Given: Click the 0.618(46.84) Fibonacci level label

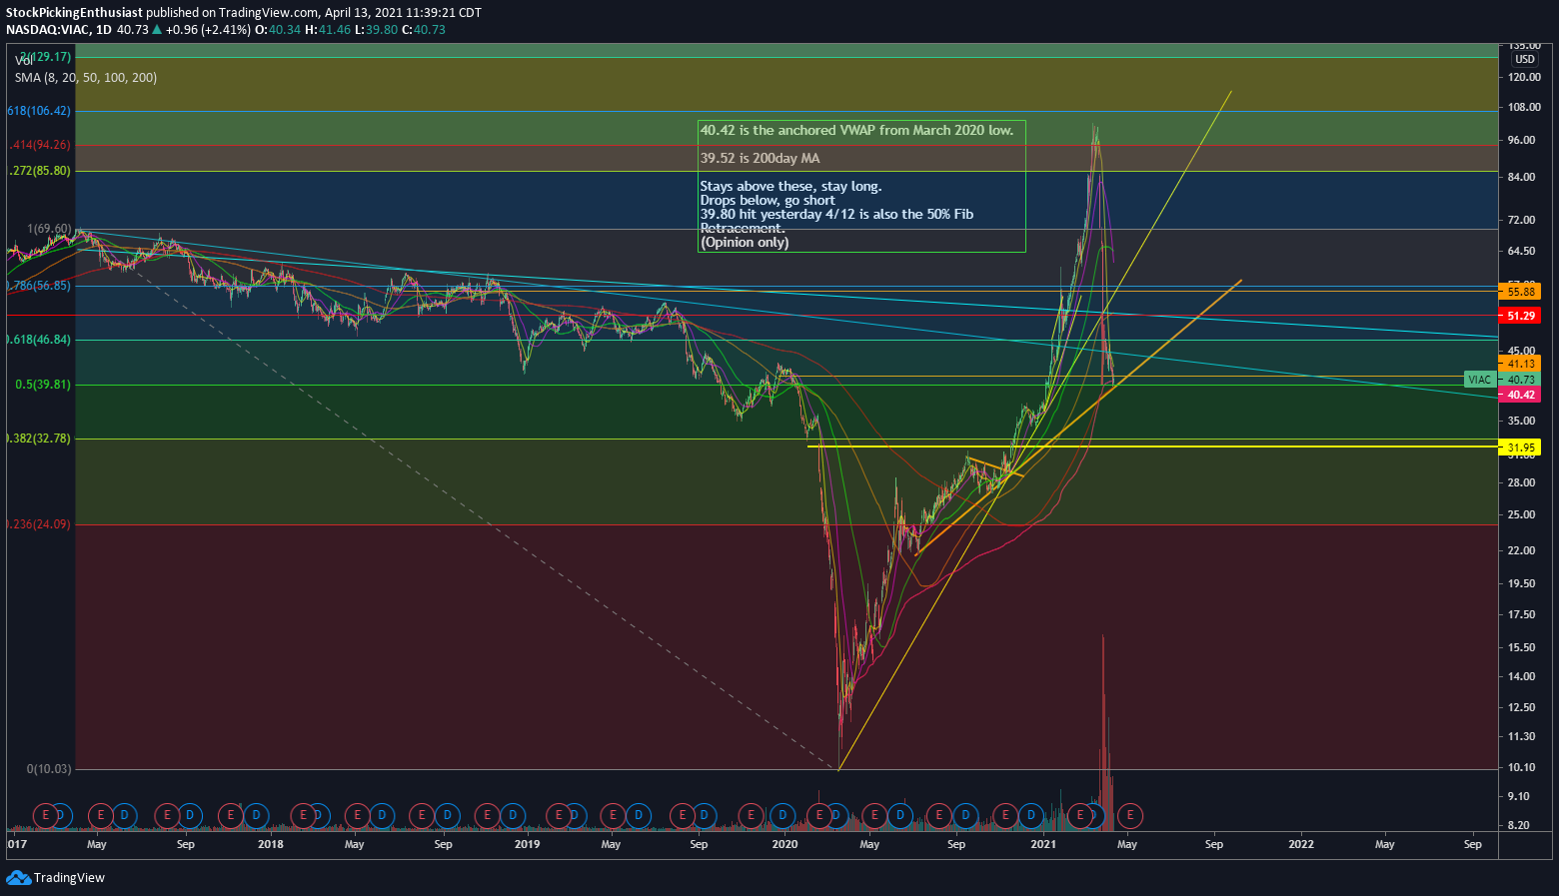Looking at the screenshot, I should click(39, 340).
